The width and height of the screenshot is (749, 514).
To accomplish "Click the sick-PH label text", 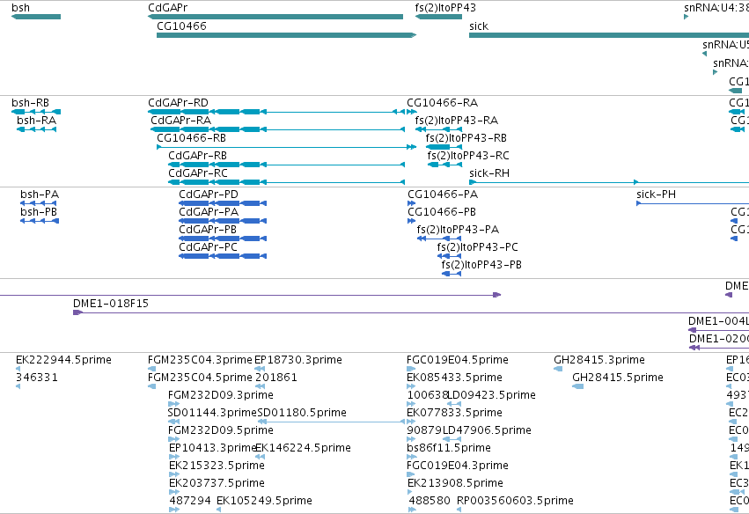I will 656,195.
